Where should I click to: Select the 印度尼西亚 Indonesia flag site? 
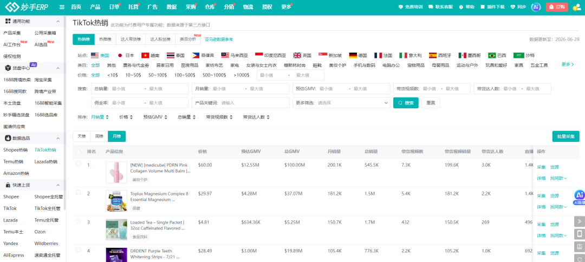pyautogui.click(x=270, y=55)
